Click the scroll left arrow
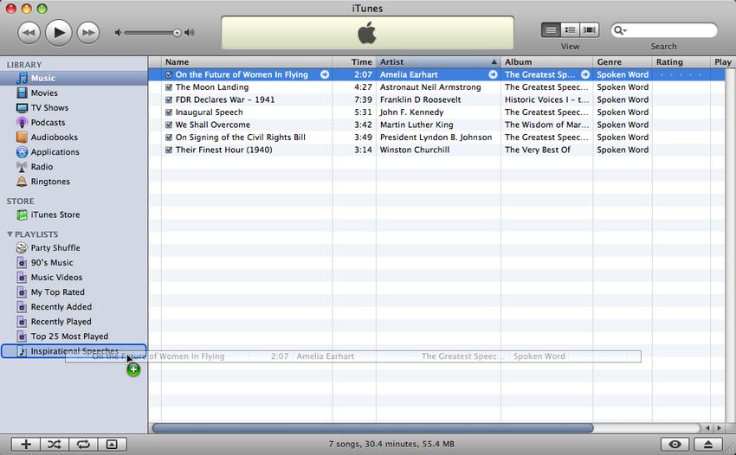The height and width of the screenshot is (455, 736). [707, 428]
